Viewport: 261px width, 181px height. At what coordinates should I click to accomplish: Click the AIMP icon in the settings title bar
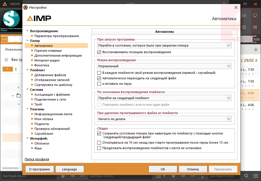point(26,7)
